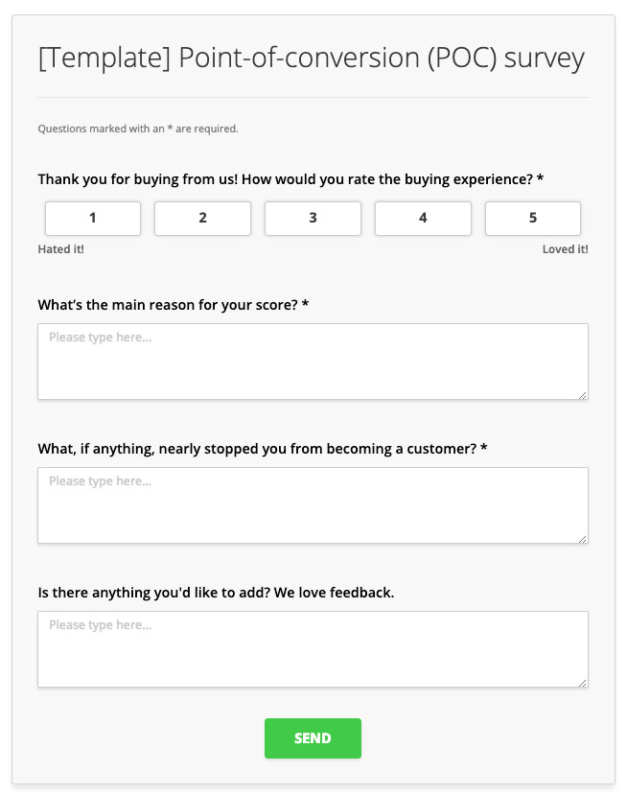Select rating 2 for buying experience
The height and width of the screenshot is (795, 627).
(x=202, y=219)
